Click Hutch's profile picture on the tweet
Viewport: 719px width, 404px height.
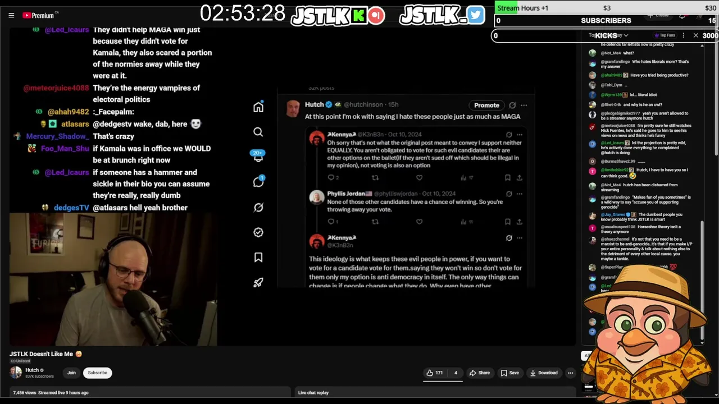[x=293, y=109]
